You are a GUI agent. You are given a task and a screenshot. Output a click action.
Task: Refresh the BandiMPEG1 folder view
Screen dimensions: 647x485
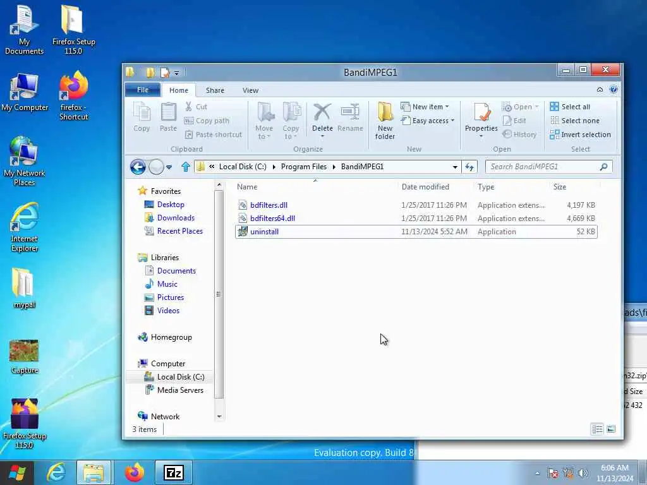(x=469, y=167)
